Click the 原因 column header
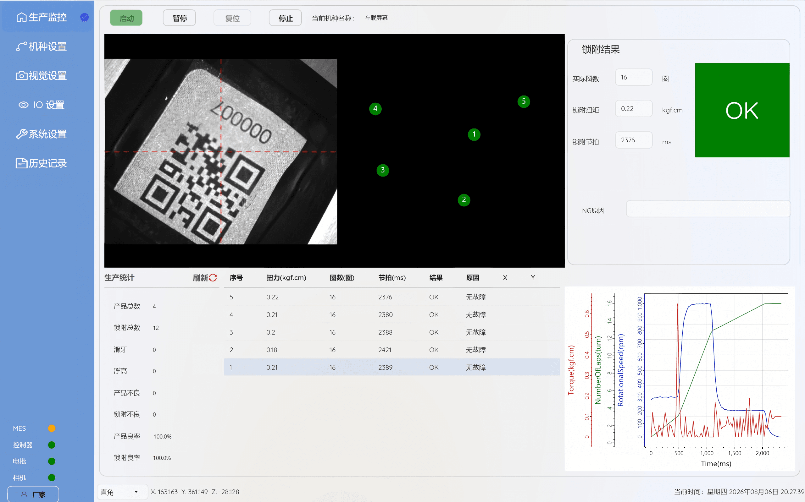The width and height of the screenshot is (805, 502). 472,278
